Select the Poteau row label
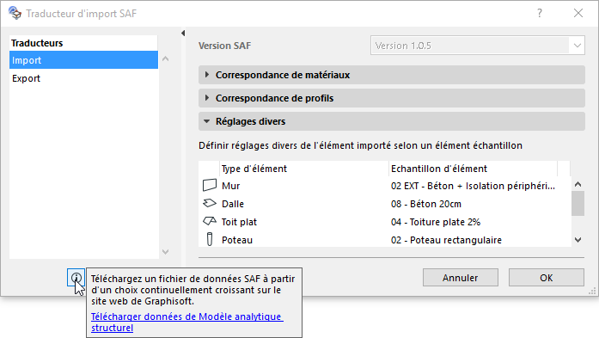 237,240
